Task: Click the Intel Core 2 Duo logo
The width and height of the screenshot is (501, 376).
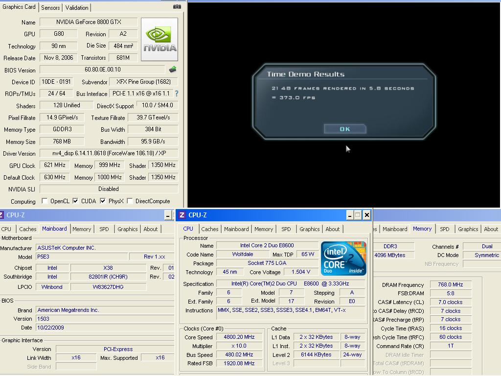Action: point(343,258)
